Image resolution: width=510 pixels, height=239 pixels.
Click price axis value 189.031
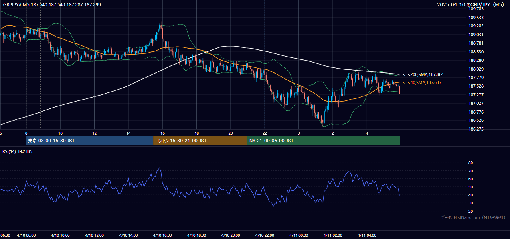point(476,35)
